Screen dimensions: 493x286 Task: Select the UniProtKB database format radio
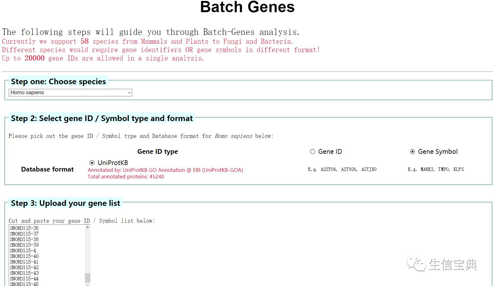pos(92,163)
